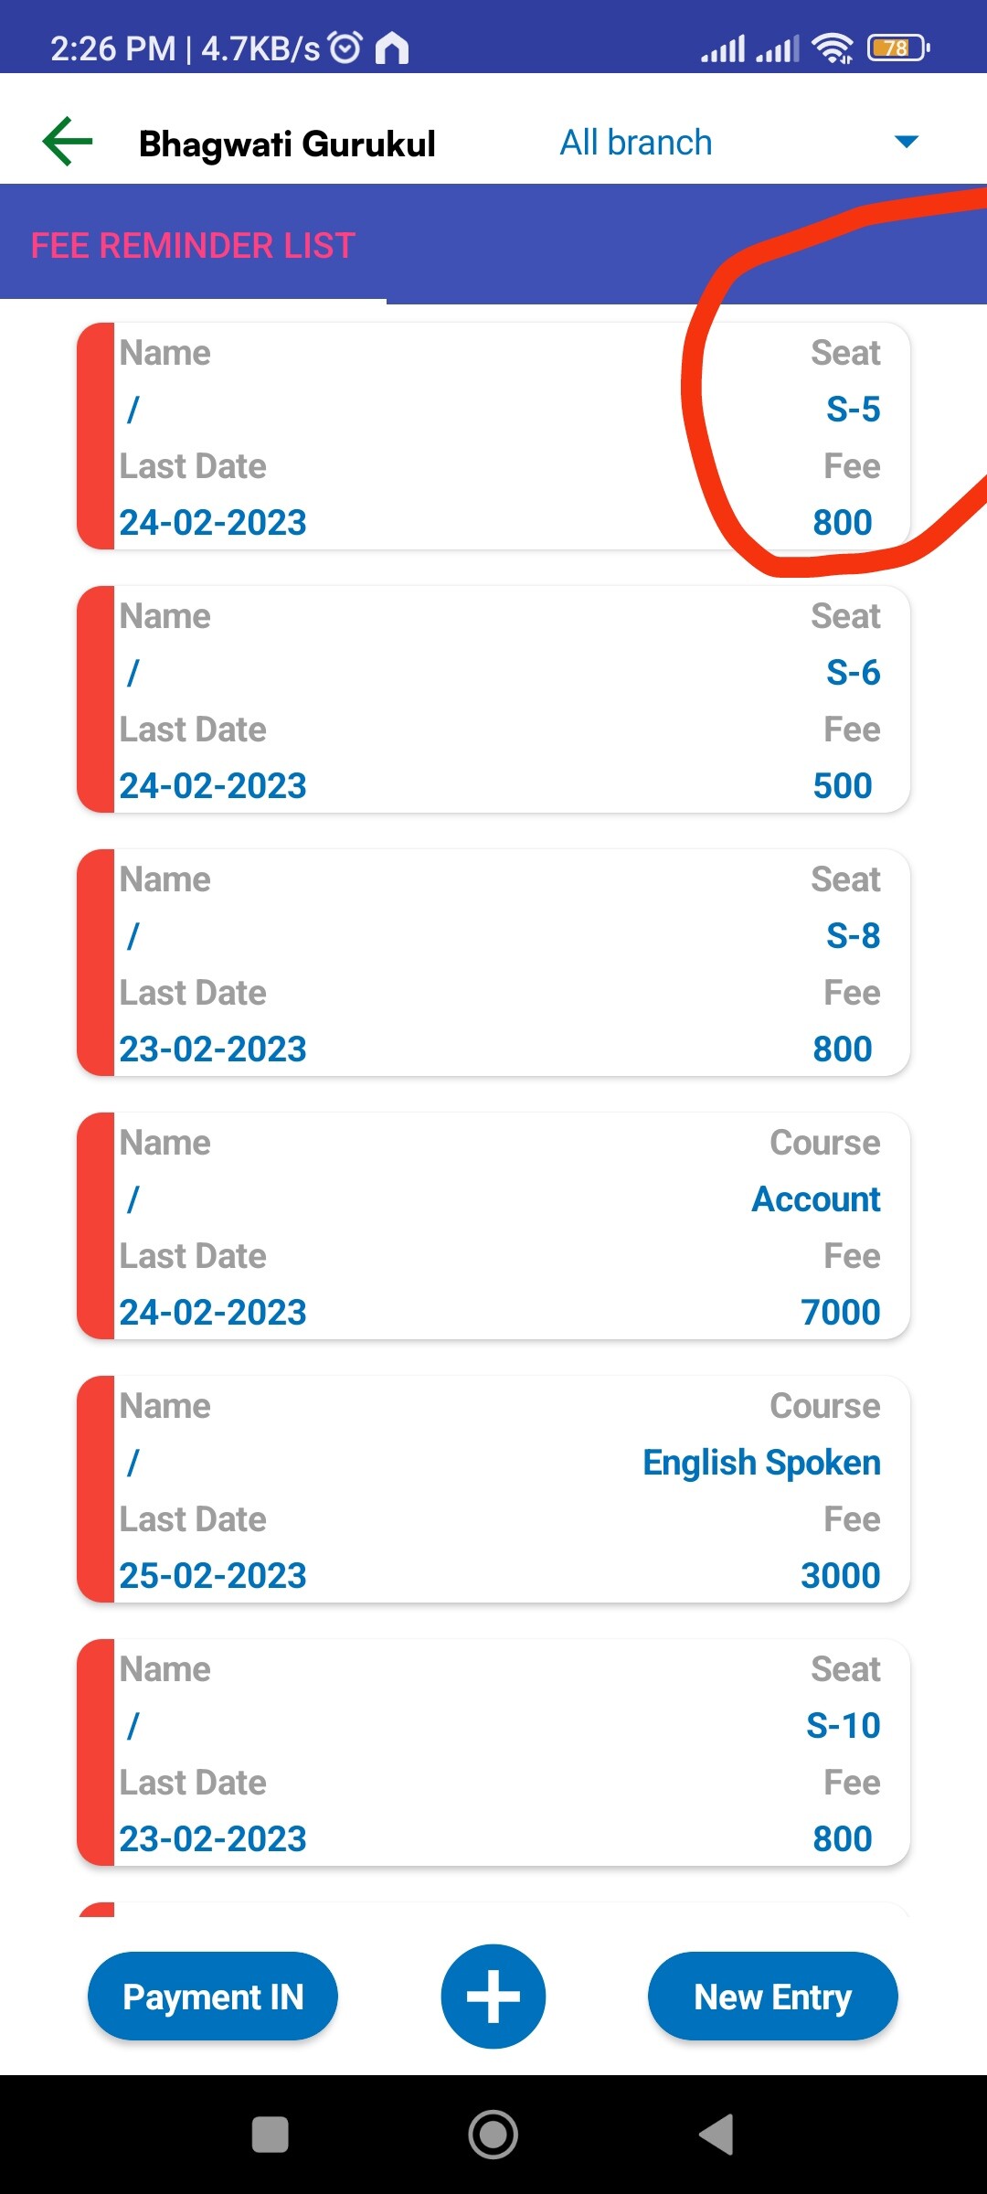Tap Android back navigation triangle

pos(717,2135)
